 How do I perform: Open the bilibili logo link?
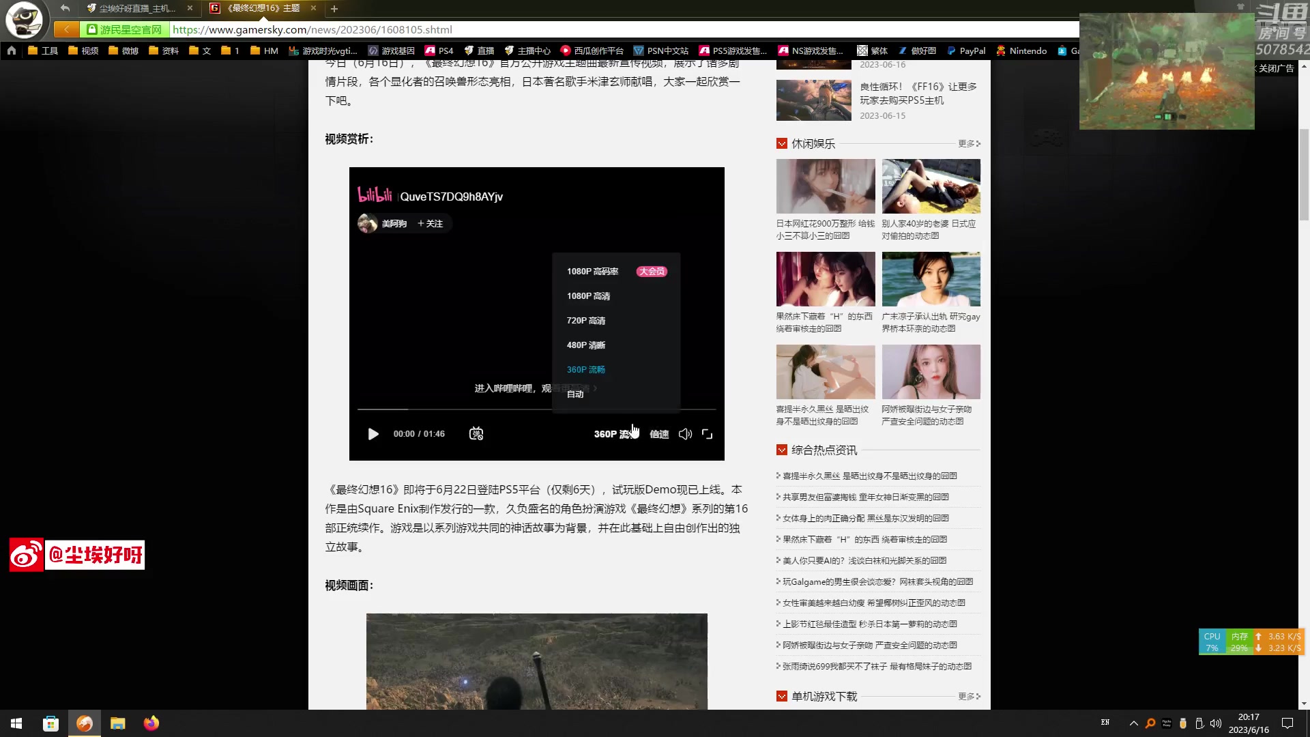375,195
